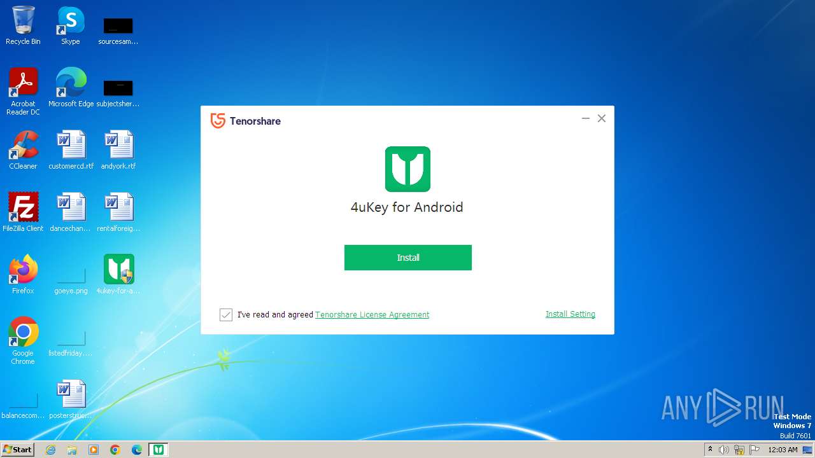815x458 pixels.
Task: Open the Windows Start menu
Action: (x=18, y=449)
